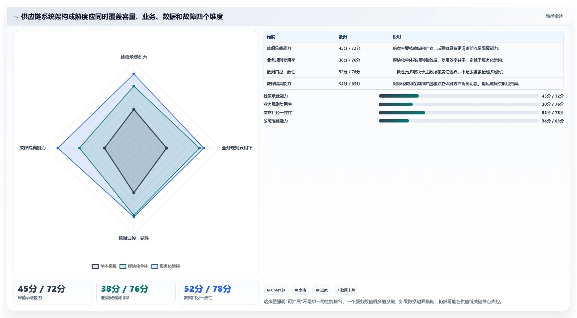Click table value 45分 / 72分
This screenshot has width=577, height=318.
pos(349,48)
